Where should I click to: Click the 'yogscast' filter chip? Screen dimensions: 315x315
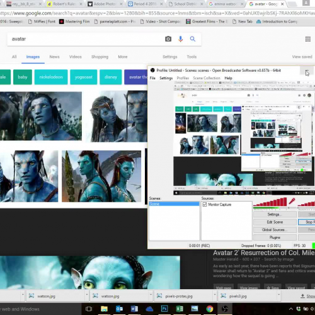point(84,77)
